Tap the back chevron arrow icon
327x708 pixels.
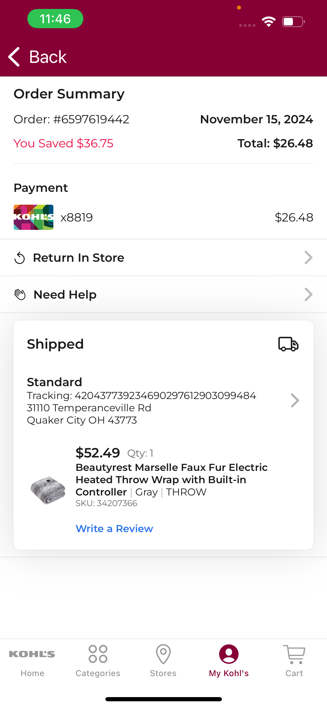click(x=14, y=57)
